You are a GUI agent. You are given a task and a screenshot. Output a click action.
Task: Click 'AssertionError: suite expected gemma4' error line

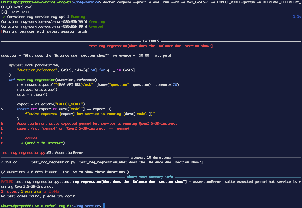tap(97, 124)
